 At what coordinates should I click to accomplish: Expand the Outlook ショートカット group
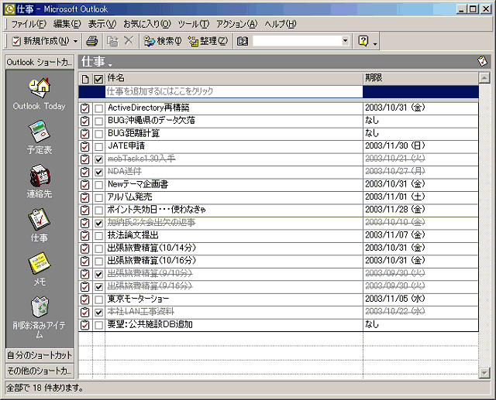[40, 62]
